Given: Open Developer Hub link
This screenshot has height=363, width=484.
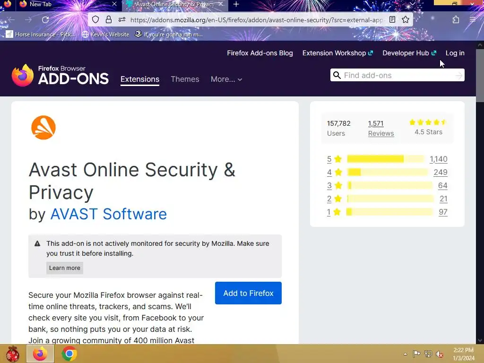Looking at the screenshot, I should coord(409,53).
